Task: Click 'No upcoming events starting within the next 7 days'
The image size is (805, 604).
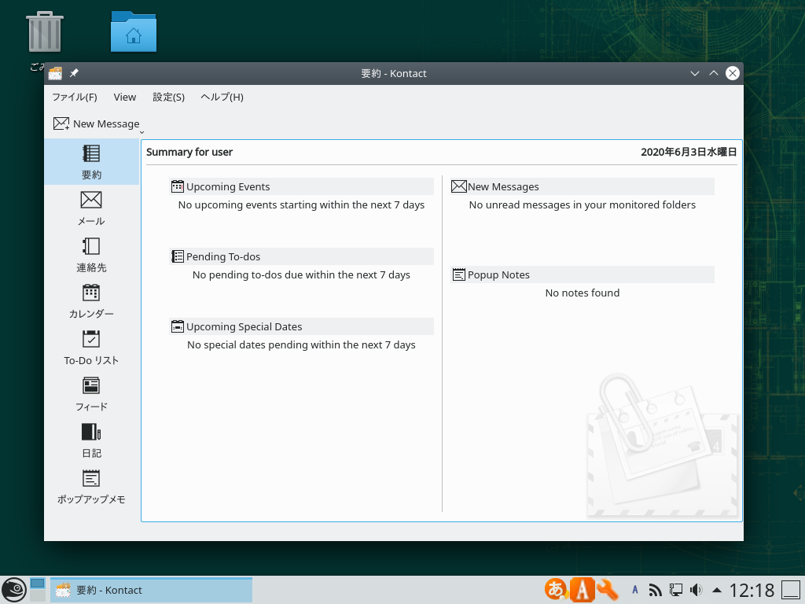Action: click(x=301, y=205)
